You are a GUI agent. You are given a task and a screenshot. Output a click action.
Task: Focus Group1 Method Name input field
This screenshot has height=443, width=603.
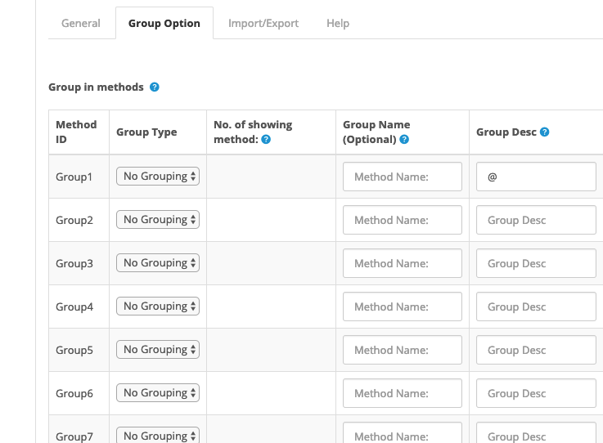(x=403, y=177)
